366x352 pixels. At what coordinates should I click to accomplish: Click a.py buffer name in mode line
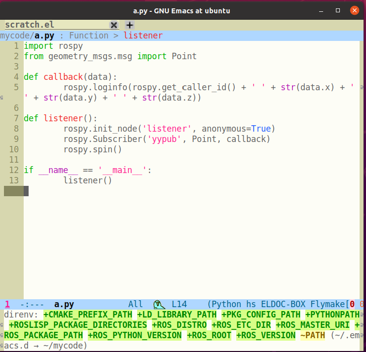tap(64, 305)
